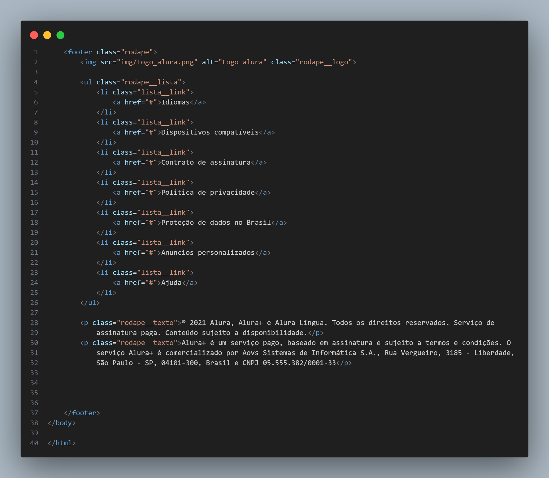The width and height of the screenshot is (549, 478).
Task: Click the "Logo alura" alt text
Action: pyautogui.click(x=242, y=62)
